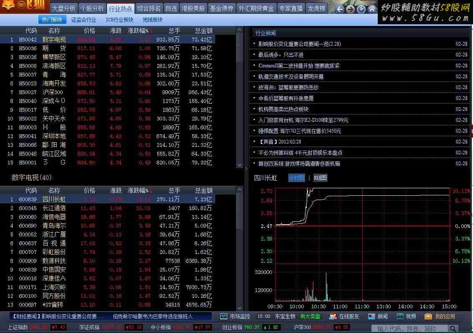
Task: Open news 机构畏高卖出热点板块
Action: click(283, 109)
